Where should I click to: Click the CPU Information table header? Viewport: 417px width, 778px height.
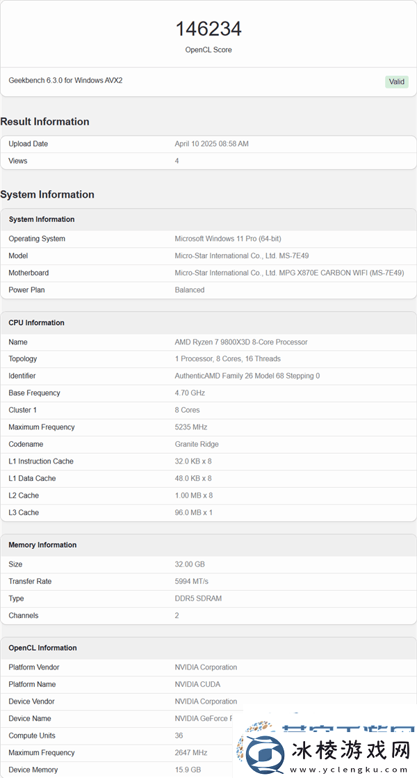36,323
